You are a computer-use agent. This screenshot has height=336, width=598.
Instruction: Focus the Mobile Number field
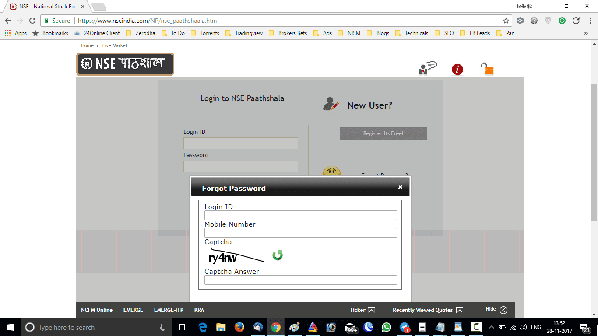(300, 233)
